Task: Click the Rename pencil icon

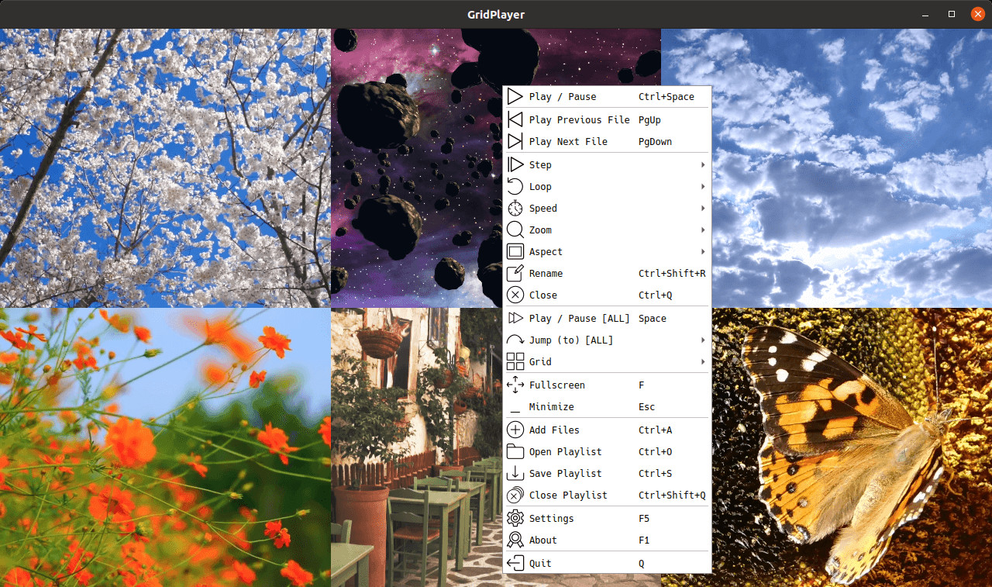Action: point(515,273)
